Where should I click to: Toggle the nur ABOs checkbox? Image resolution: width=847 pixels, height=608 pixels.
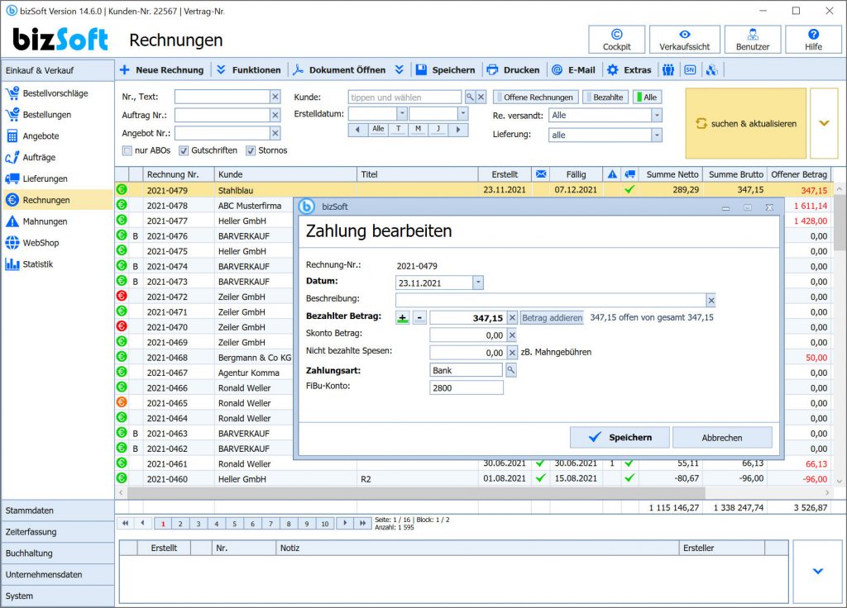click(x=127, y=150)
